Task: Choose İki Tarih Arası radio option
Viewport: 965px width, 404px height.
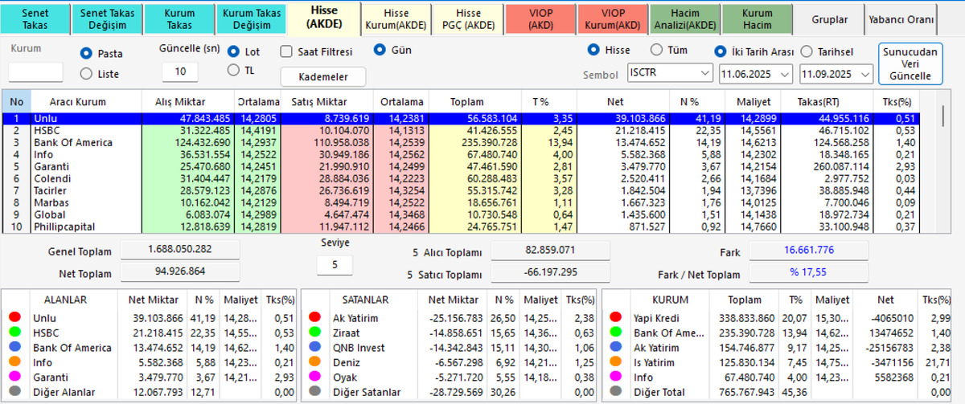Action: pos(721,51)
